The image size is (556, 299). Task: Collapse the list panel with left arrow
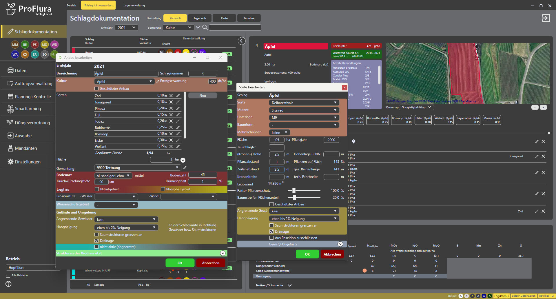242,41
